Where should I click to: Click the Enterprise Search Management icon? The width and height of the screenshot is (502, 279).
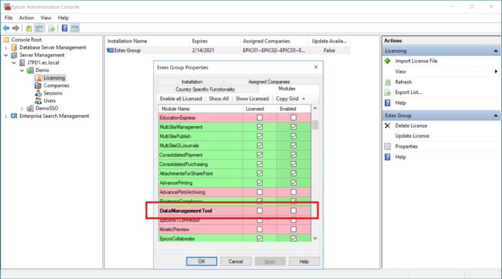tap(14, 116)
